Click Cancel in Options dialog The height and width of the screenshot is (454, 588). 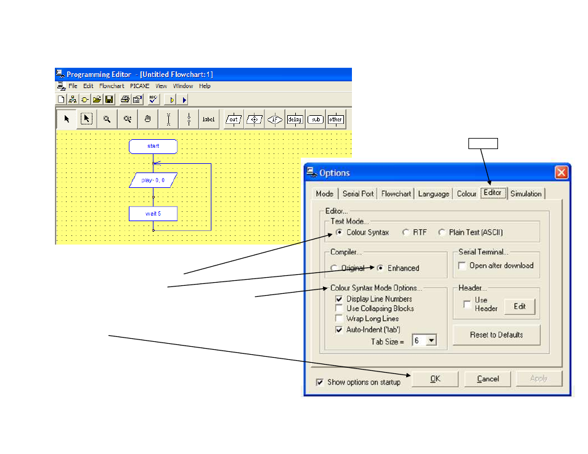(488, 379)
